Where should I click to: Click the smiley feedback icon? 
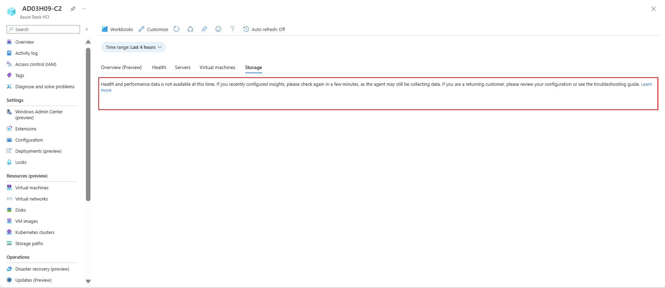pyautogui.click(x=218, y=29)
